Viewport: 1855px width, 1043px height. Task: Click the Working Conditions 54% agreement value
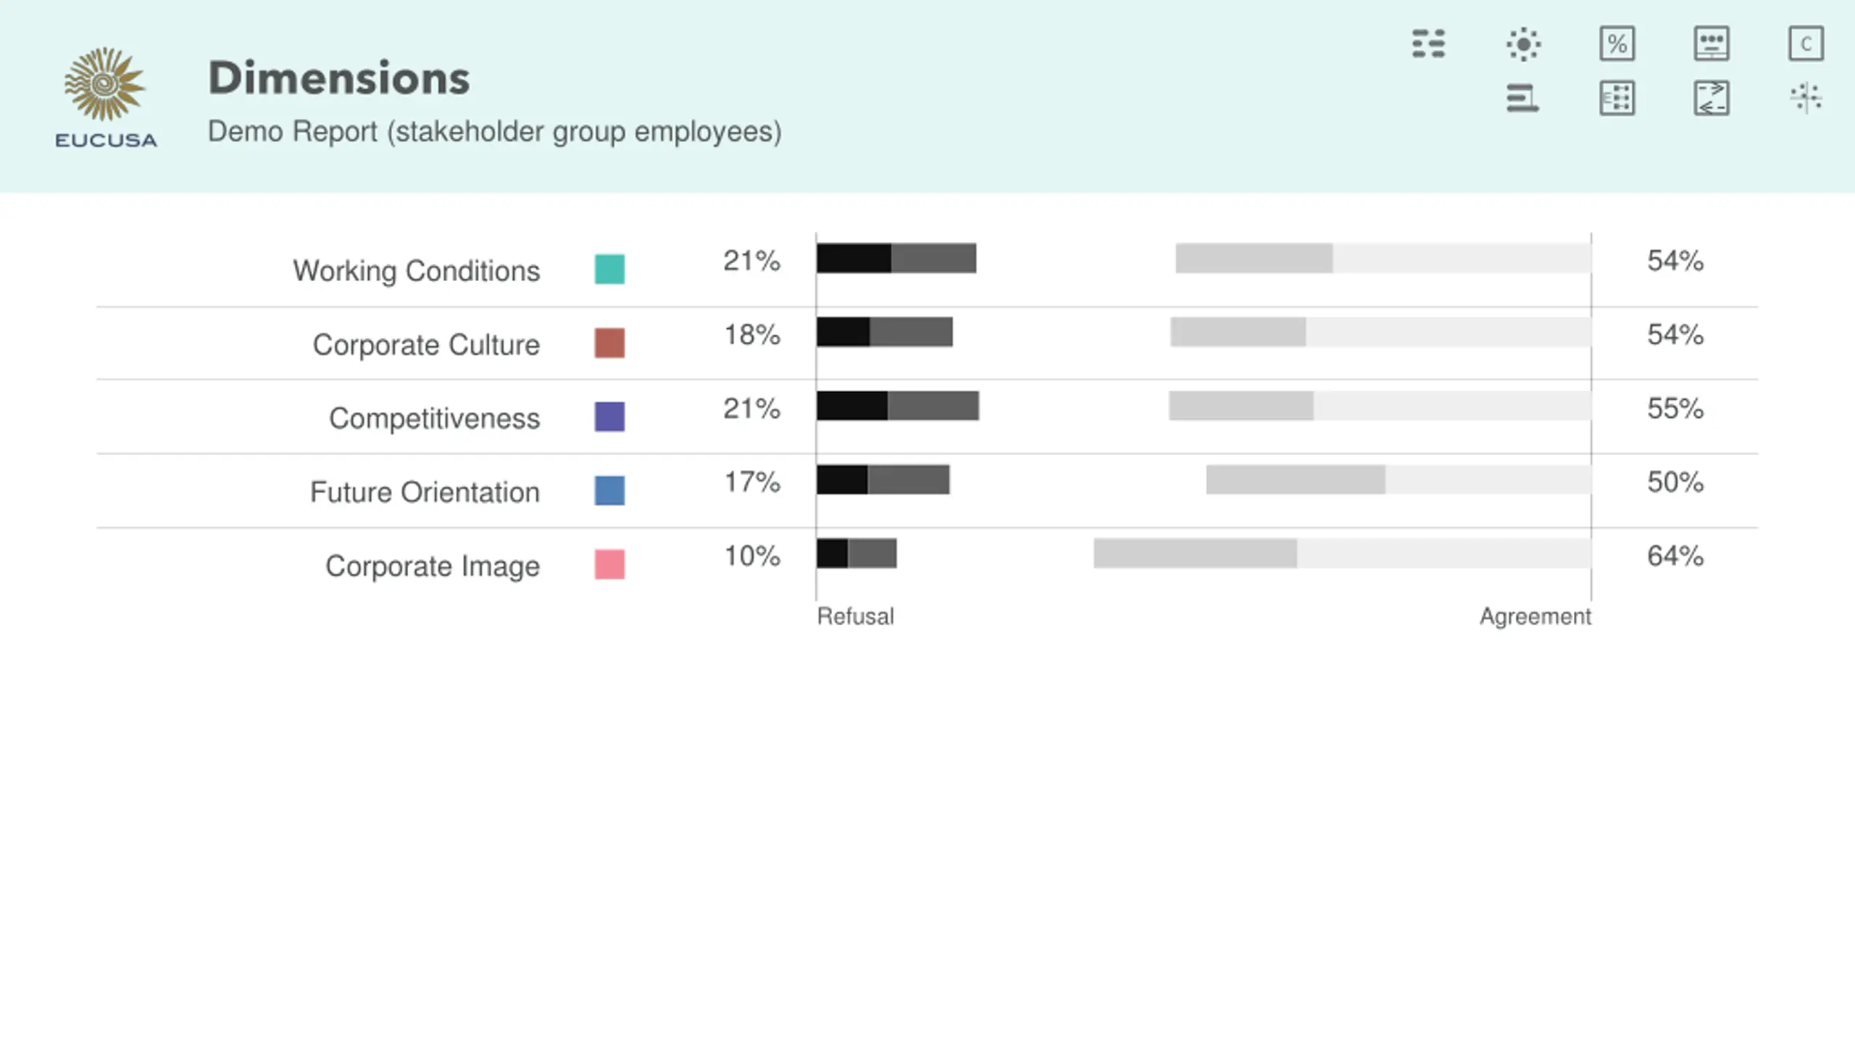[x=1675, y=261]
